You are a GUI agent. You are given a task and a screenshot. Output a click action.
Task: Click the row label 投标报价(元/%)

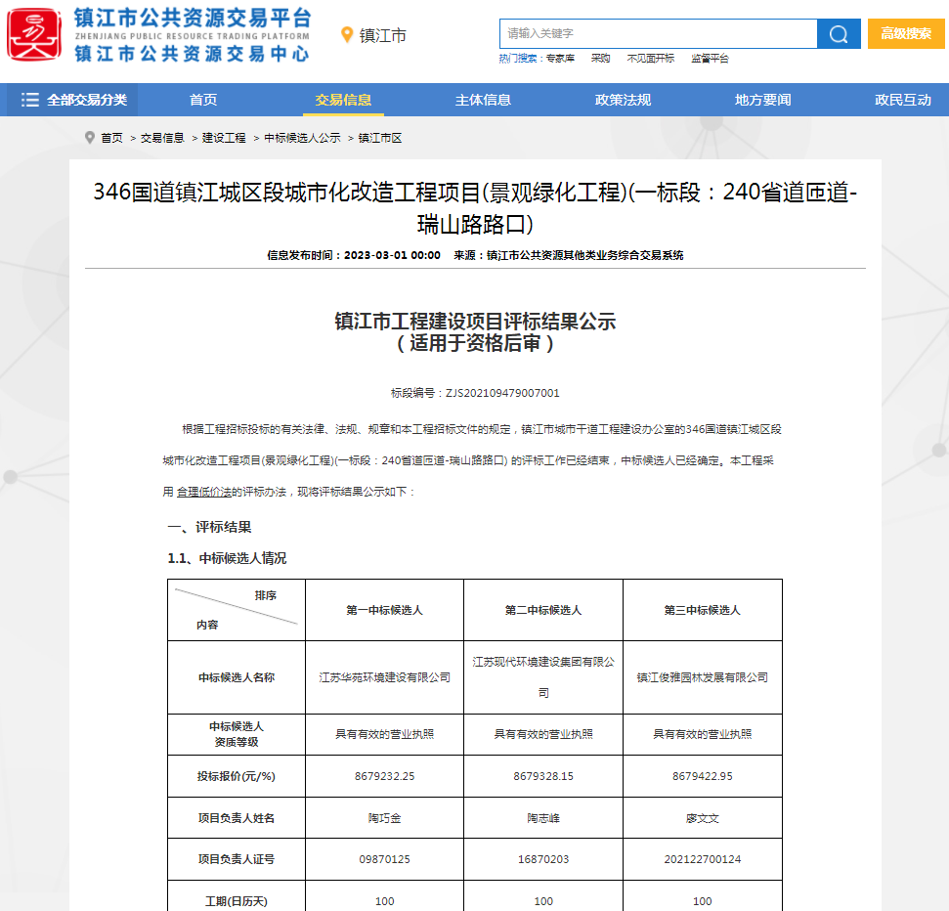click(237, 776)
